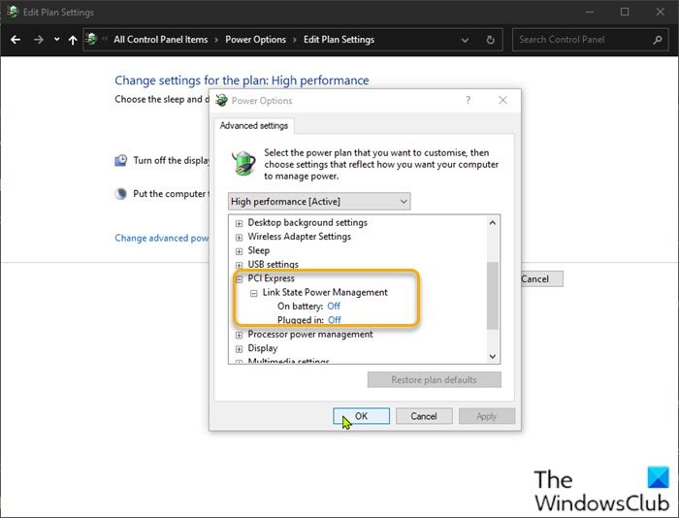Navigate to Power Options breadcrumb
679x518 pixels.
coord(255,40)
